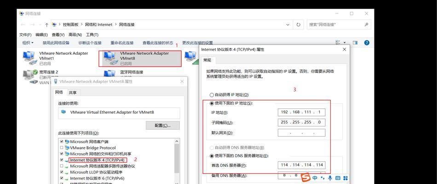437x184 pixels.
Task: Select the 蓝牙网络连接 adapter icon
Action: coord(110,73)
